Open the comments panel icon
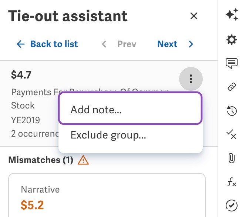The width and height of the screenshot is (242, 217). [232, 63]
